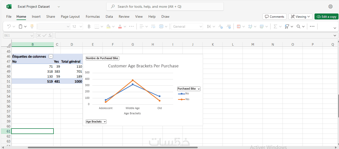Click the Undo arrow icon
Image resolution: width=339 pixels, height=149 pixels.
pyautogui.click(x=9, y=26)
